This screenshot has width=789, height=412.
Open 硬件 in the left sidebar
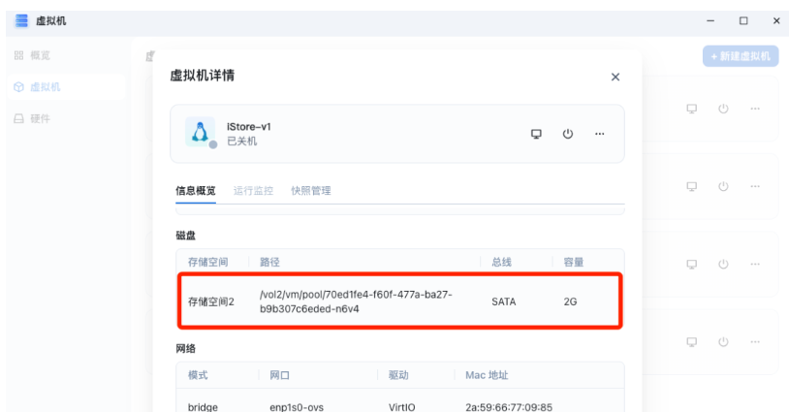click(39, 118)
